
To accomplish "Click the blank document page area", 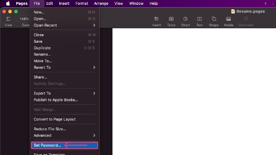I will point(194,91).
